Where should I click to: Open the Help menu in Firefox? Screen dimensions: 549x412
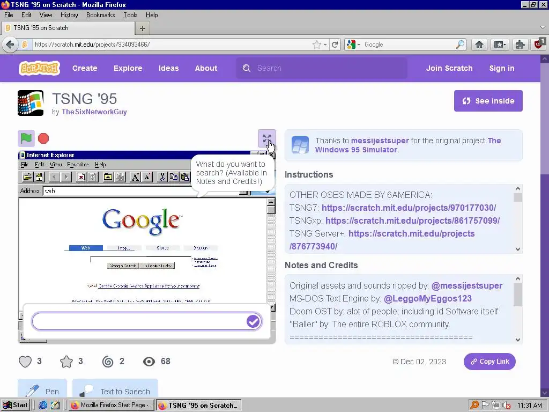point(152,15)
